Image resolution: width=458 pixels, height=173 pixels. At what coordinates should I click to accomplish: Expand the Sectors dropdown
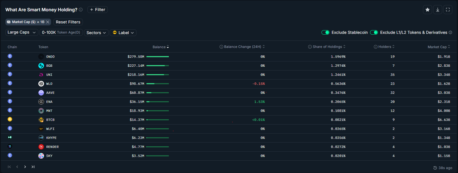point(96,33)
